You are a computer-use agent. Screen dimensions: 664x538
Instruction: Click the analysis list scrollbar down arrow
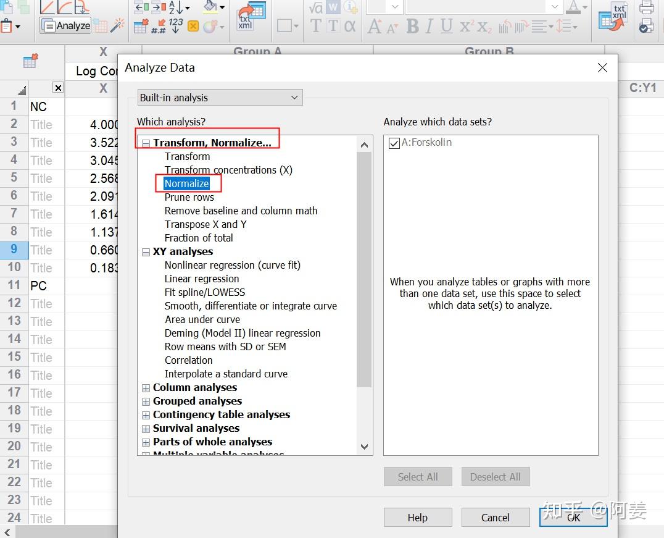coord(364,447)
